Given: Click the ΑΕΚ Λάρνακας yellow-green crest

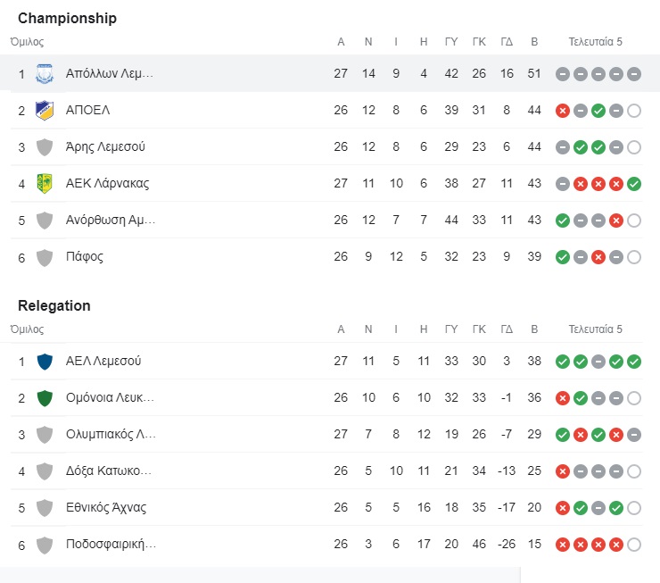Looking at the screenshot, I should [45, 184].
